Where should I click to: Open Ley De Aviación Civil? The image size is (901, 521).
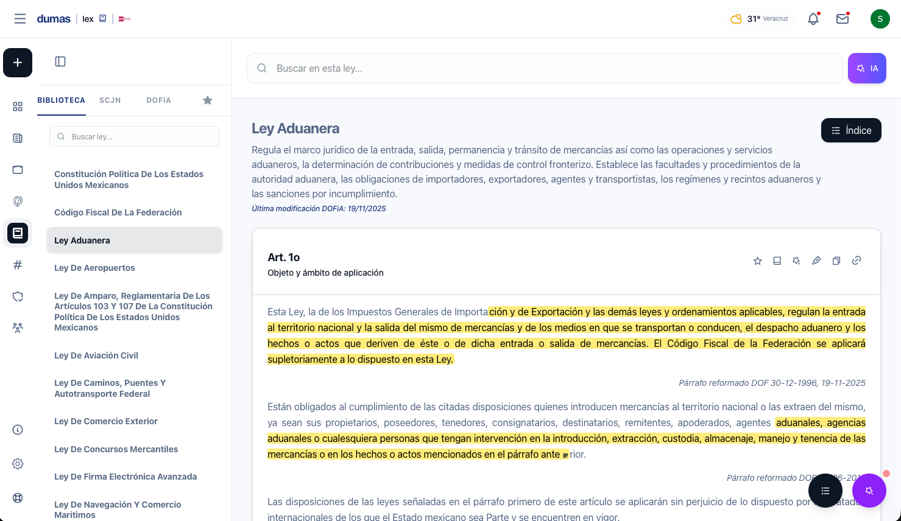(x=135, y=355)
